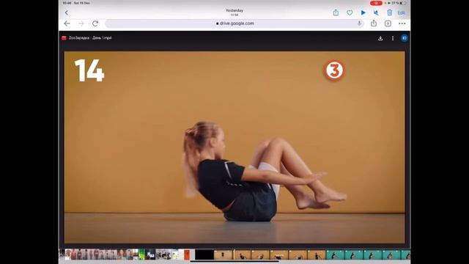Click the blue account avatar
Viewport: 469px width, 264px height.
(x=405, y=38)
